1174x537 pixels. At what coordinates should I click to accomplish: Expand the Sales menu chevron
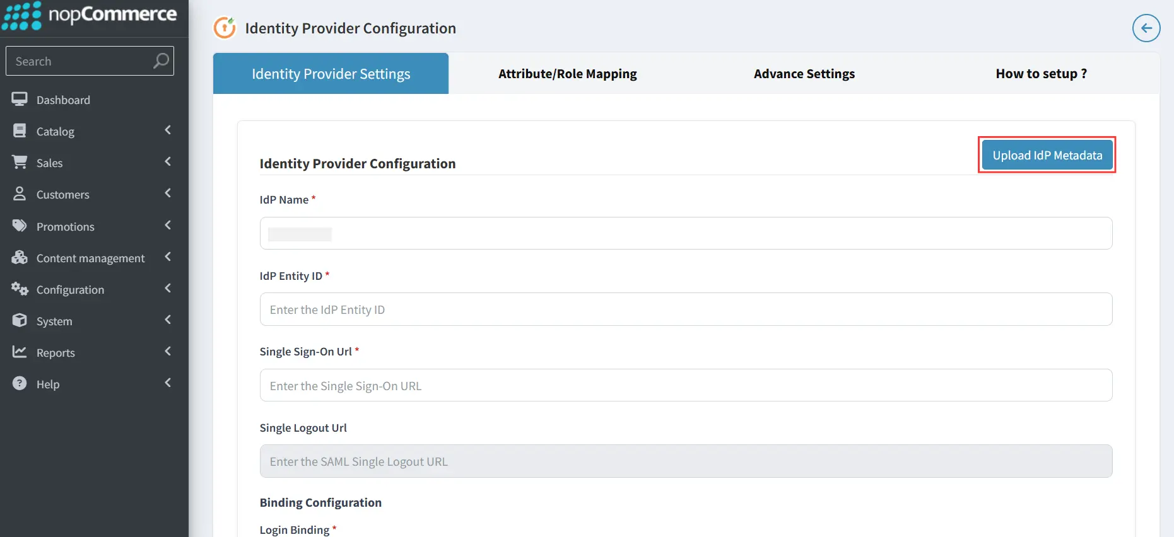(168, 161)
